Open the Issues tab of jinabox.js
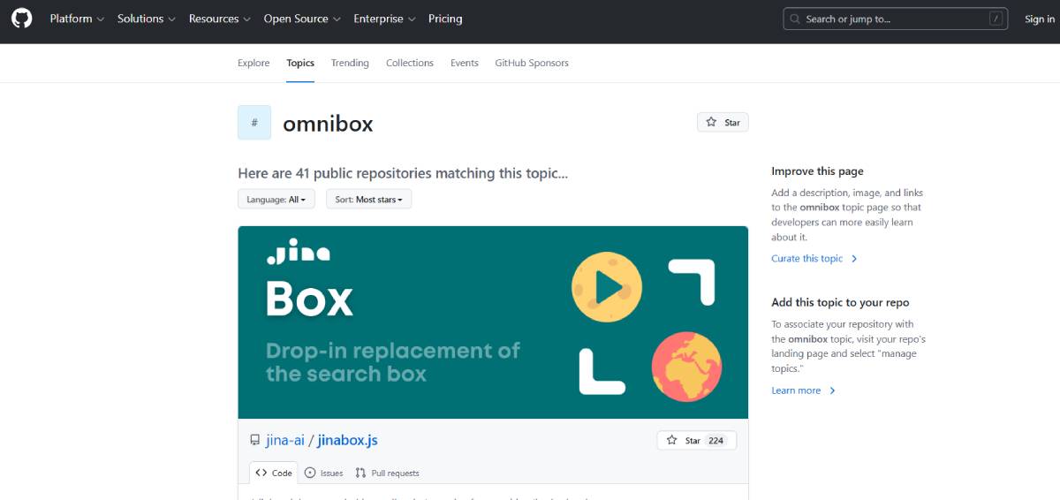 point(323,473)
